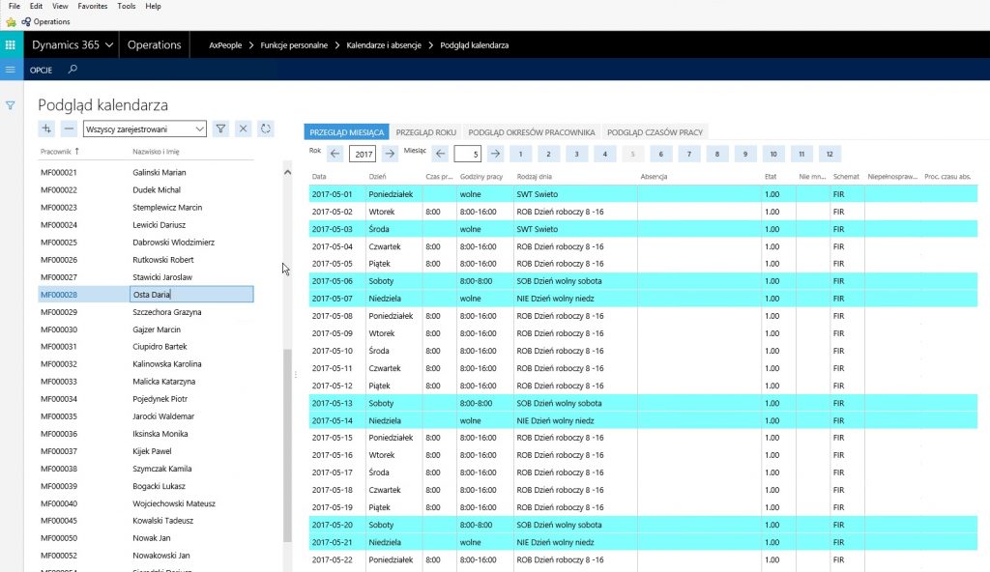The image size is (990, 572).
Task: Switch to Podgląd czasów pracy tab
Action: [x=655, y=132]
